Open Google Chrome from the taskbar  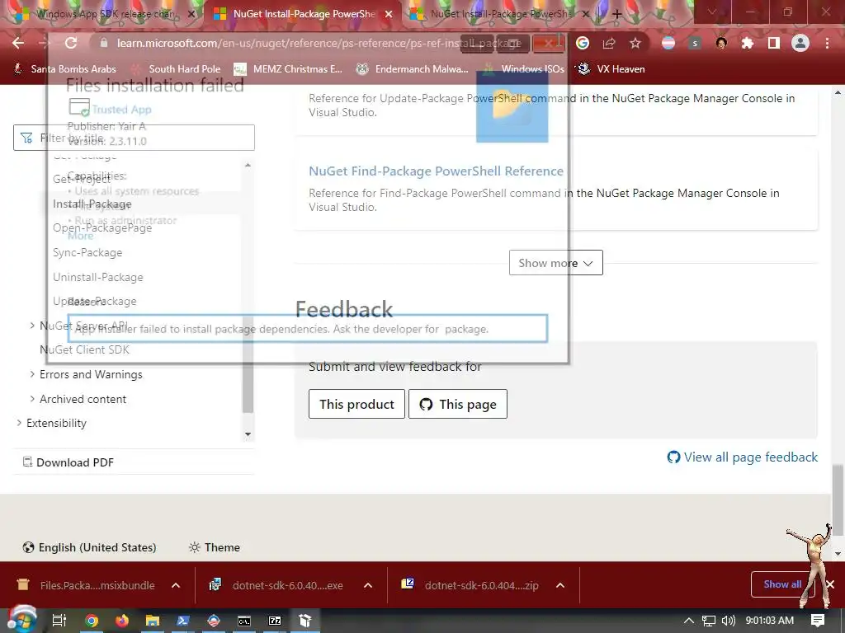[x=92, y=621]
